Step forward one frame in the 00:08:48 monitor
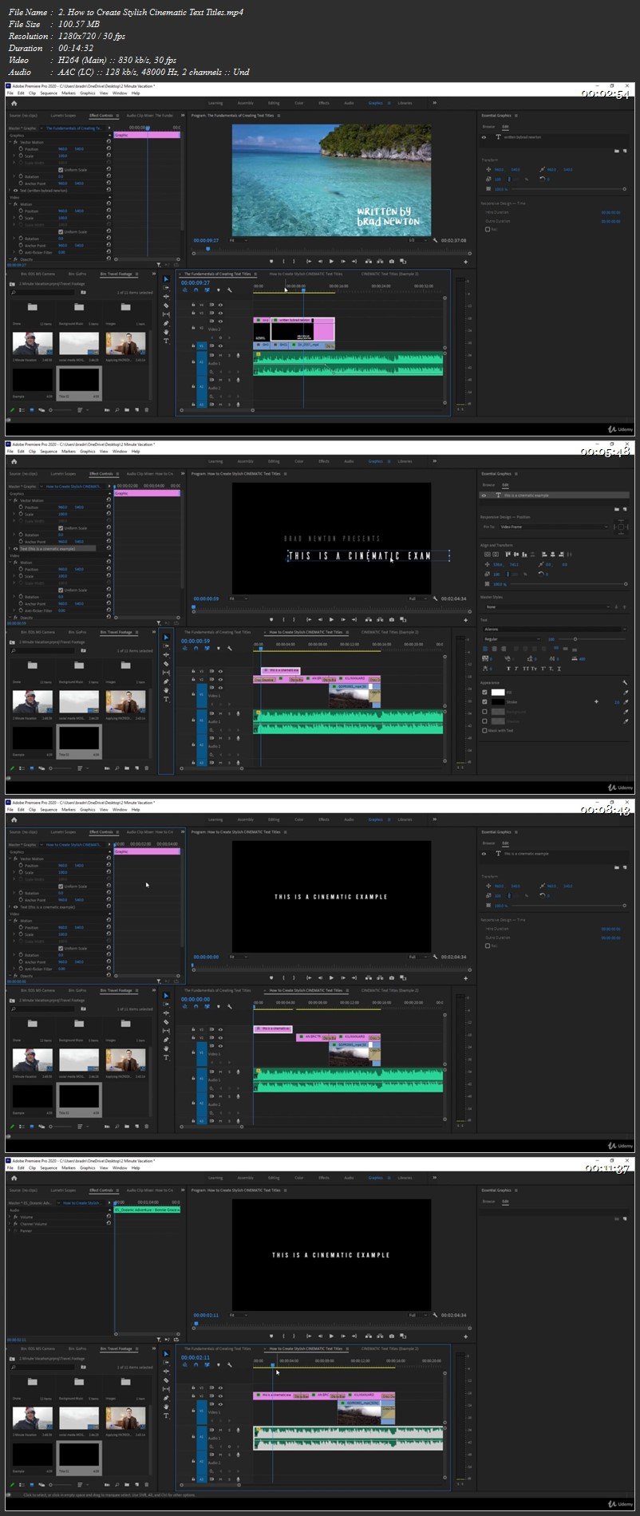The width and height of the screenshot is (640, 1516). (x=343, y=977)
